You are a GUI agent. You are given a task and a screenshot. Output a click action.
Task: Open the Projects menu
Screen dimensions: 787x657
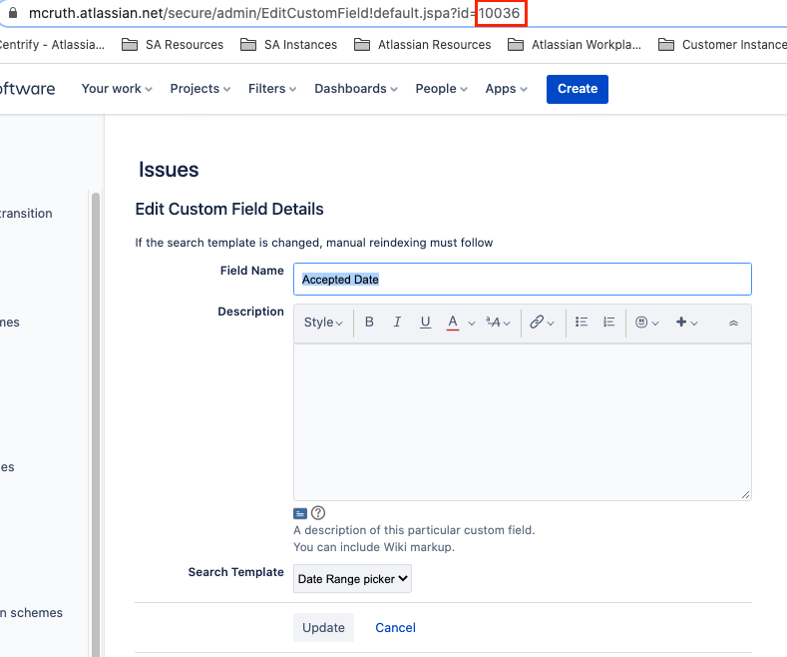[200, 89]
